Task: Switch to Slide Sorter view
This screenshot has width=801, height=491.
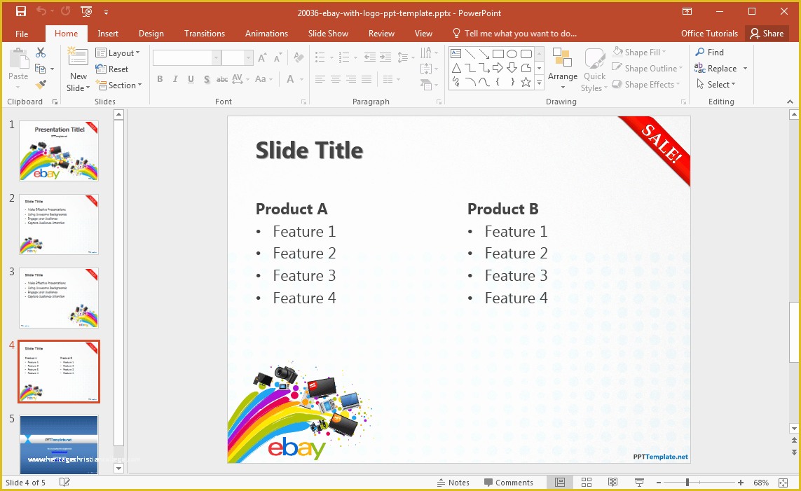Action: point(587,483)
